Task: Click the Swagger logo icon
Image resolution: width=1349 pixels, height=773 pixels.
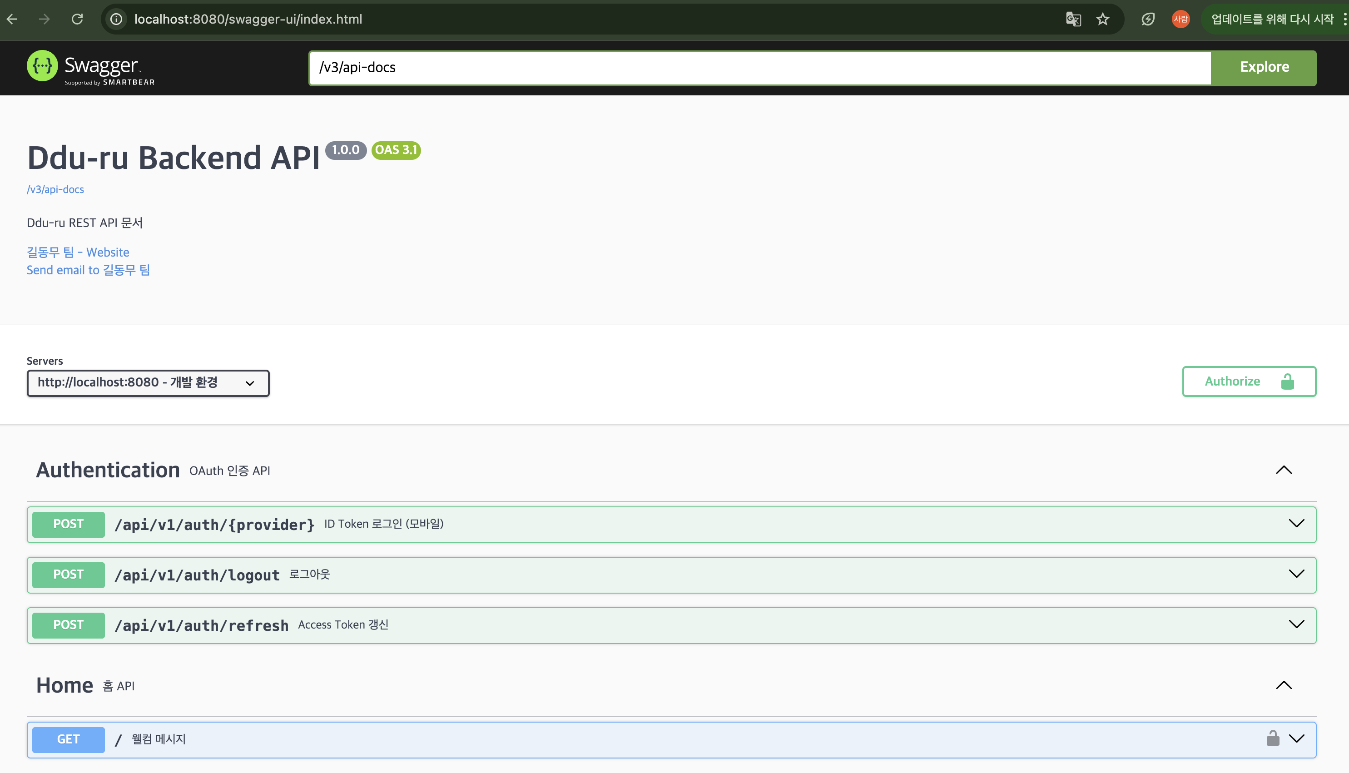Action: click(43, 66)
